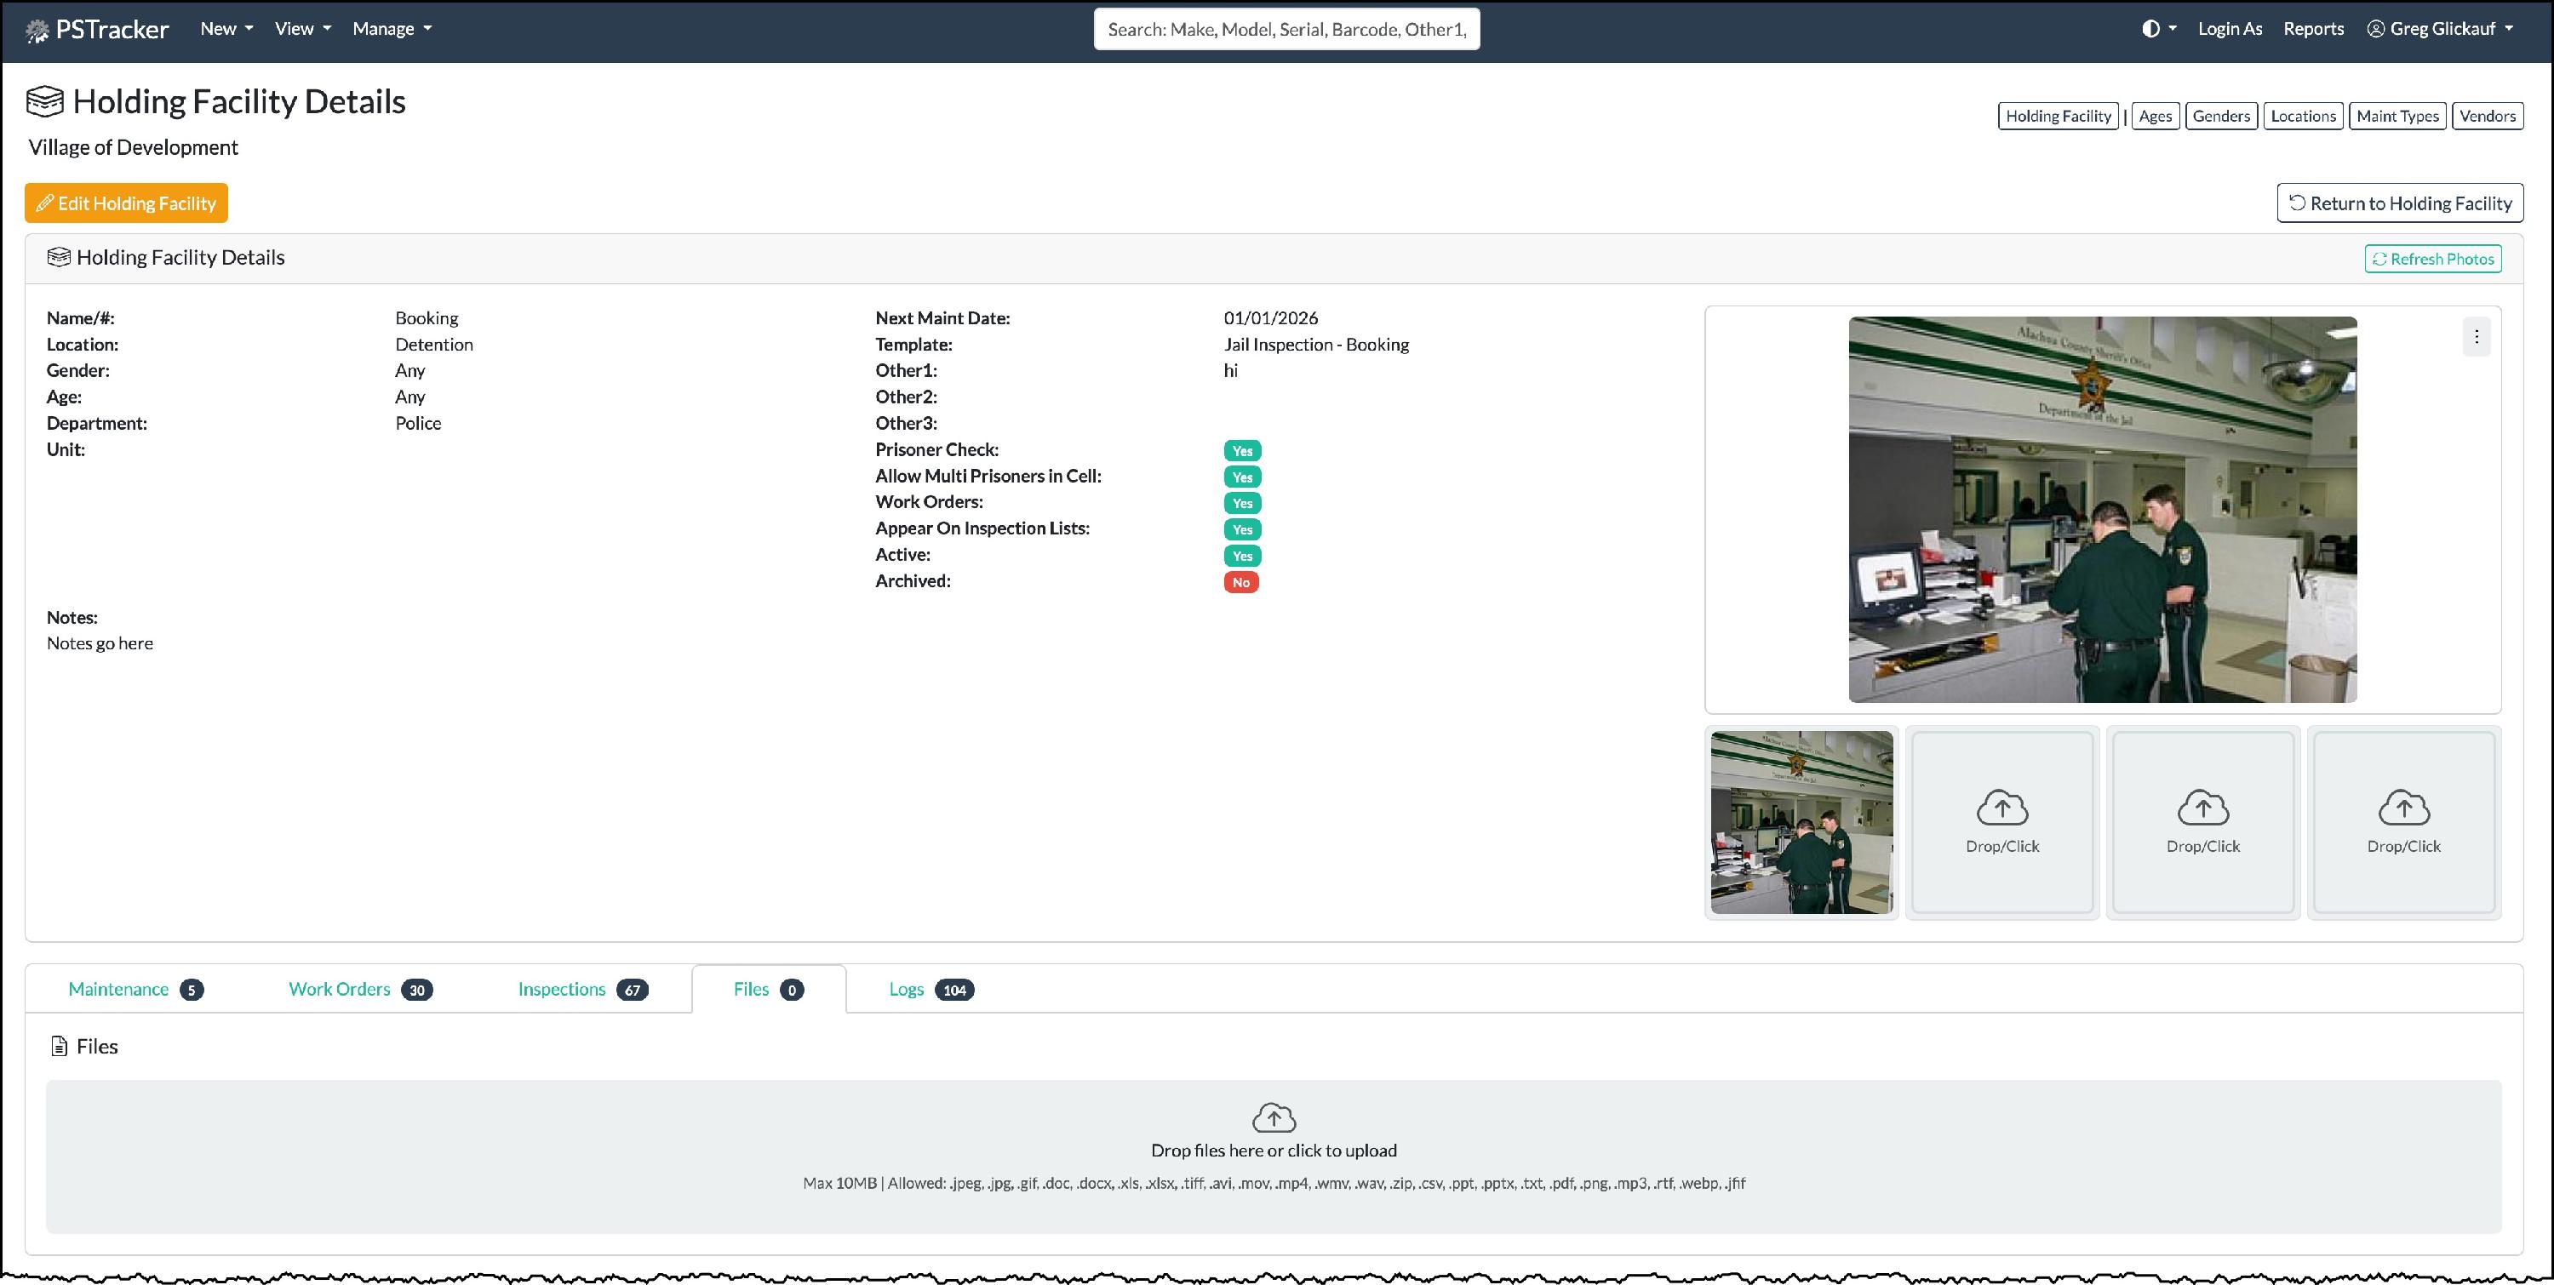Open the Maint Types link
This screenshot has height=1285, width=2554.
2397,116
